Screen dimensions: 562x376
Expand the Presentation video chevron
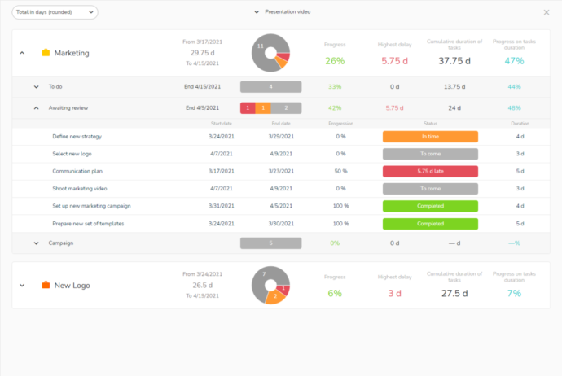(x=257, y=12)
